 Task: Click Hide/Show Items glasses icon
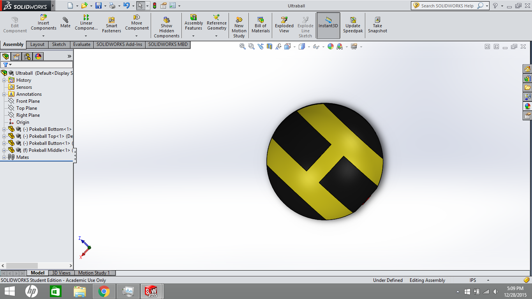click(316, 46)
